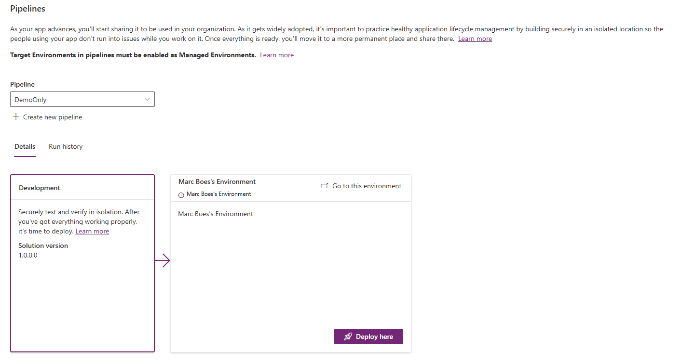Image resolution: width=681 pixels, height=362 pixels.
Task: Create new pipeline
Action: point(47,117)
